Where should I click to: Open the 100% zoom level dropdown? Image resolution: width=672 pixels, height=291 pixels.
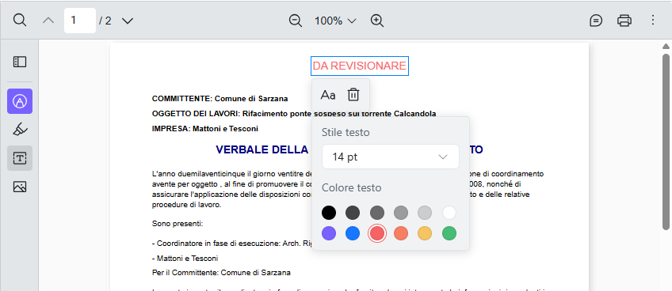click(x=335, y=21)
